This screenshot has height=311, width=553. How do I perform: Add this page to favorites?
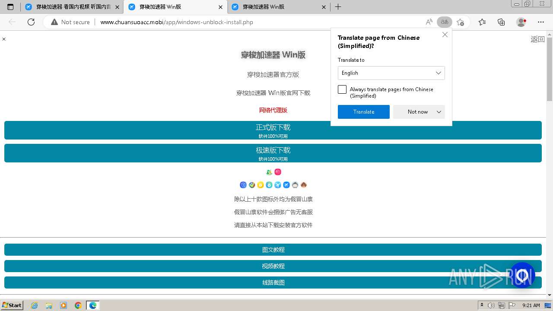click(x=461, y=22)
